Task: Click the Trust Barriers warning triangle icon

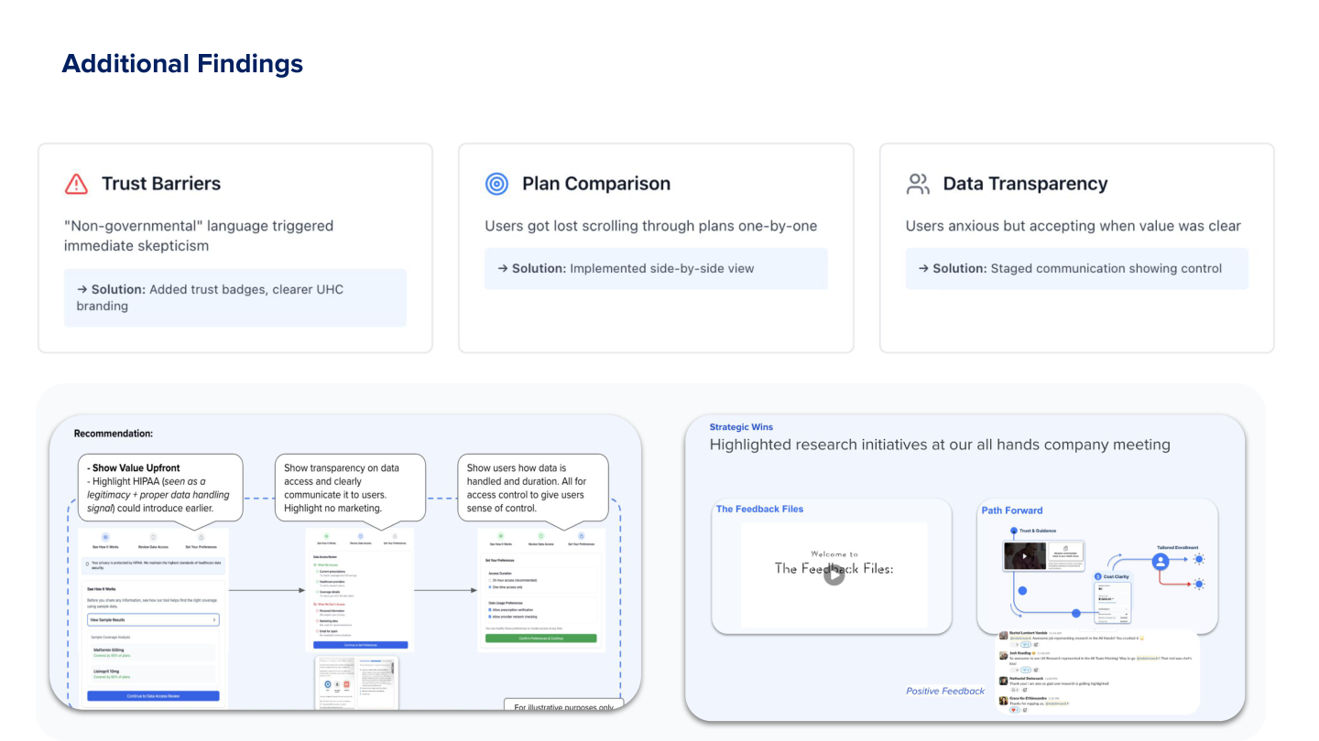Action: tap(75, 183)
